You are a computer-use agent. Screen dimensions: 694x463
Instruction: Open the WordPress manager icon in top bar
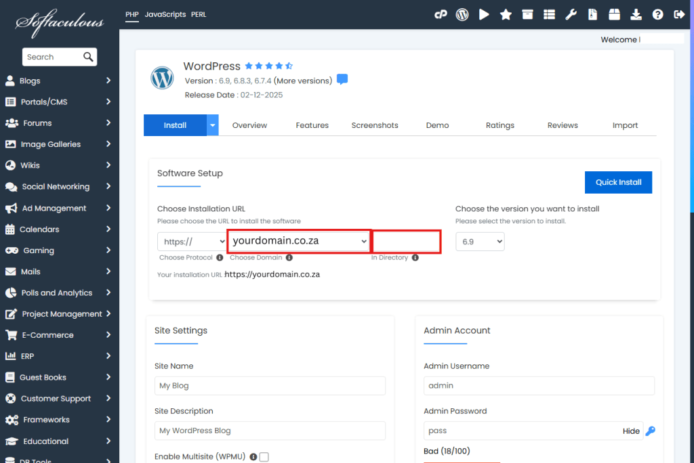(x=462, y=14)
